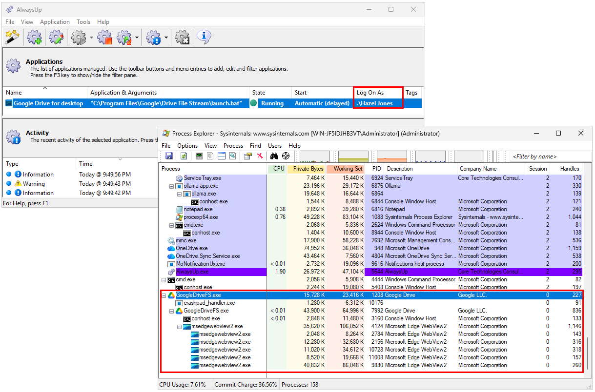
Task: Open the Application menu in AlwaysUp
Action: point(55,22)
